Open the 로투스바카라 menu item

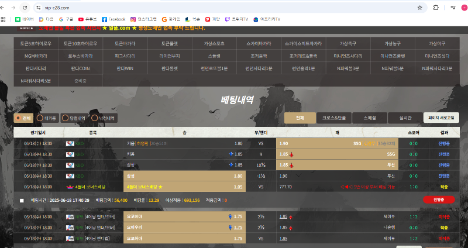click(80, 56)
